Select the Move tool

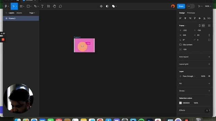13,6
